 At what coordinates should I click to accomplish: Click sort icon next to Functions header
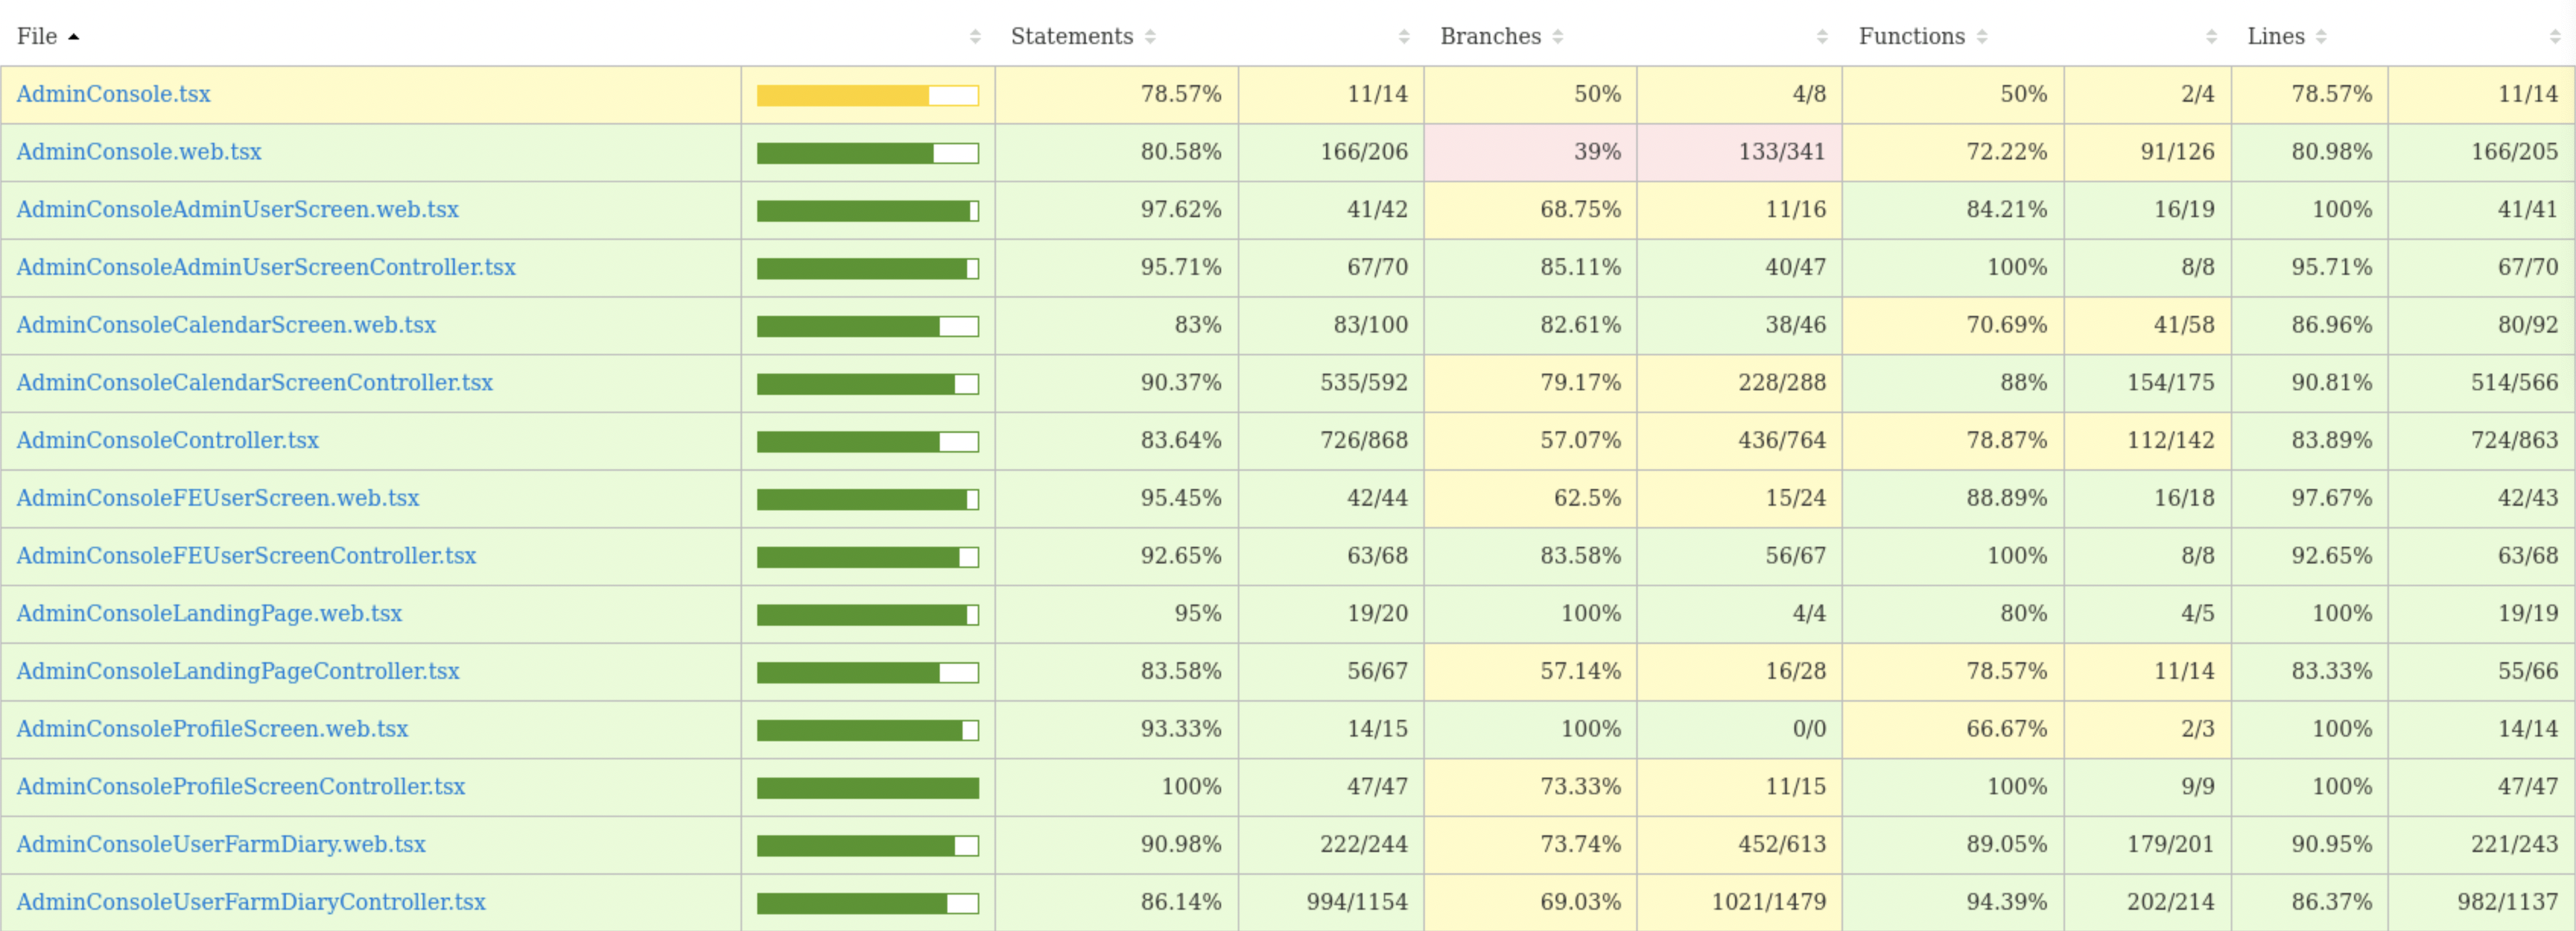point(1981,37)
